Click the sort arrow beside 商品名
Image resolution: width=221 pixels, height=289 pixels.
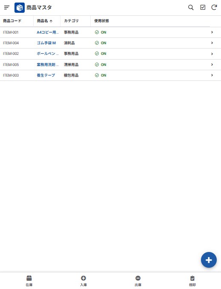[x=51, y=21]
